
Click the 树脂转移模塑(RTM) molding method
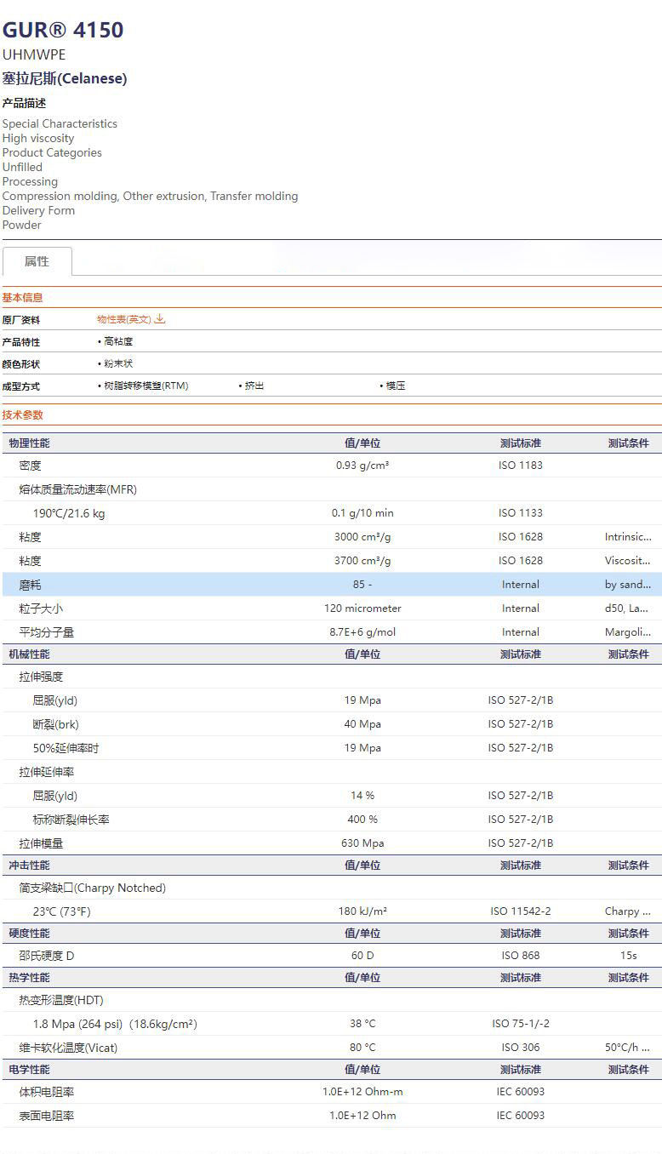146,386
